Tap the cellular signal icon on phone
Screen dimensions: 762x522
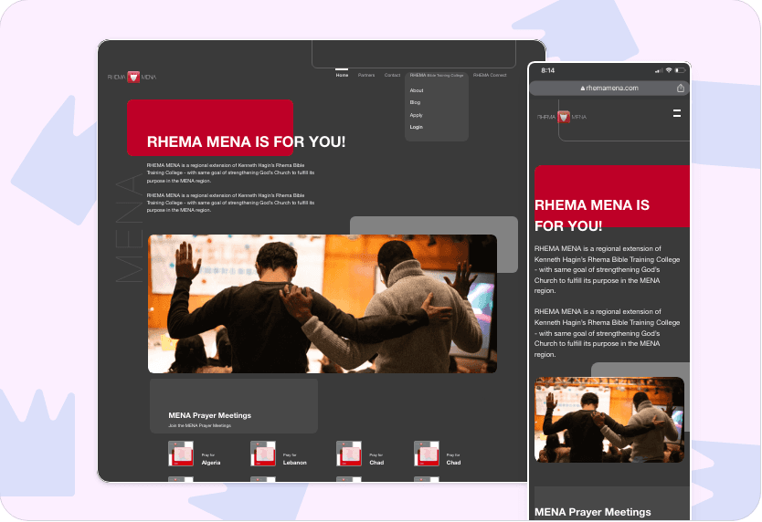pyautogui.click(x=659, y=71)
